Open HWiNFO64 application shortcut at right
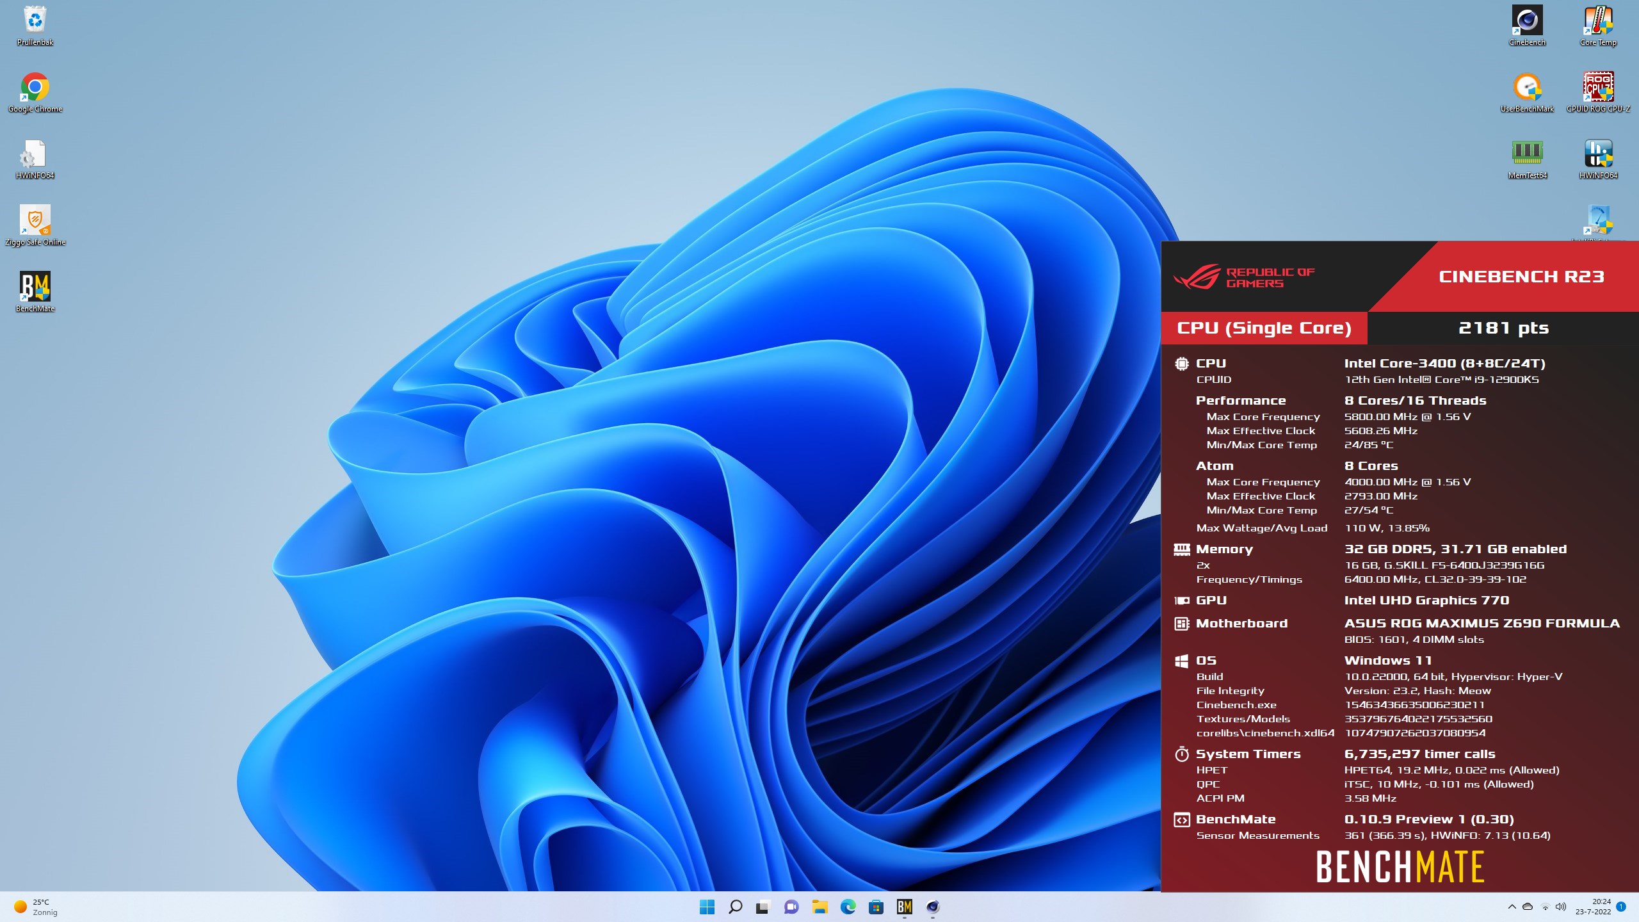Image resolution: width=1639 pixels, height=922 pixels. [1598, 159]
